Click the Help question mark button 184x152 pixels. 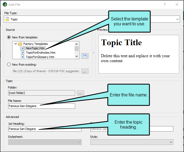tap(164, 5)
